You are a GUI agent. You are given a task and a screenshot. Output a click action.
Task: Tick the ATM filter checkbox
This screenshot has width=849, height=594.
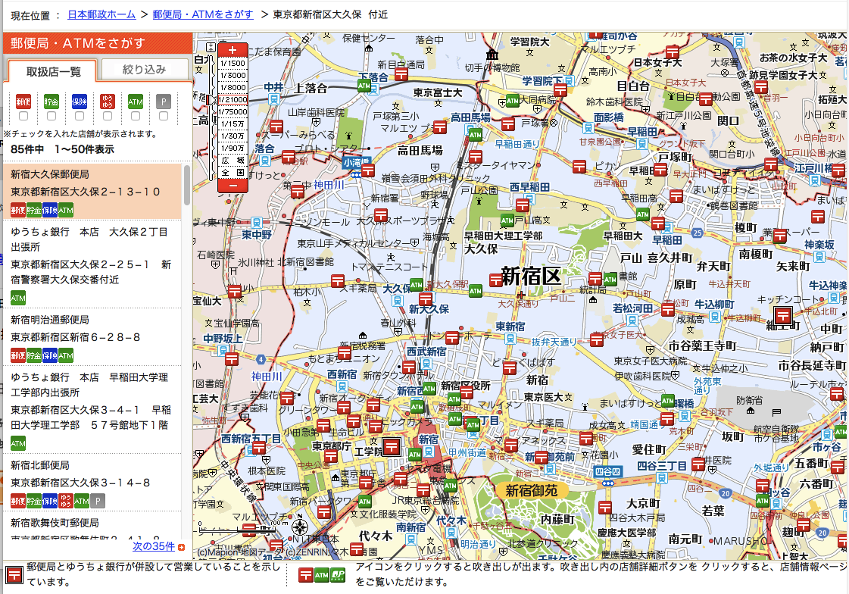coord(136,116)
